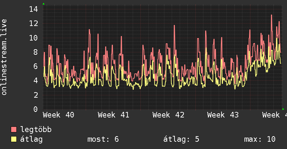The width and height of the screenshot is (287, 149).
Task: Click the y-axis value 4
Action: click(36, 80)
